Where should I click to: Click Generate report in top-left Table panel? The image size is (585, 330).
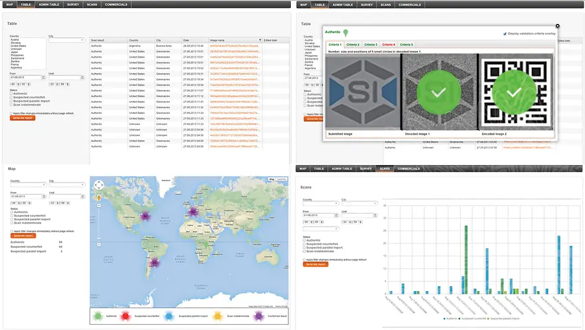pos(23,118)
